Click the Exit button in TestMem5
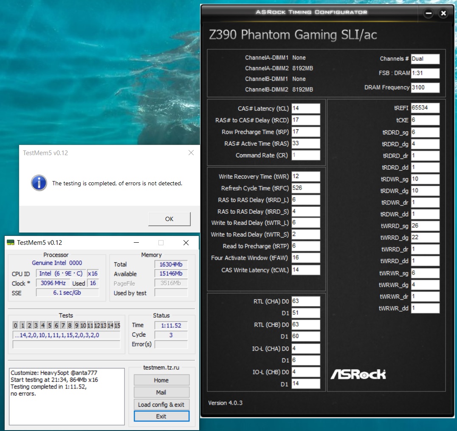Viewport: 457px width, 431px height. [161, 416]
